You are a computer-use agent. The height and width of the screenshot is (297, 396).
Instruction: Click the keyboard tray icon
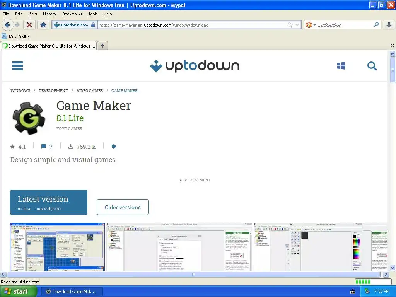click(353, 292)
